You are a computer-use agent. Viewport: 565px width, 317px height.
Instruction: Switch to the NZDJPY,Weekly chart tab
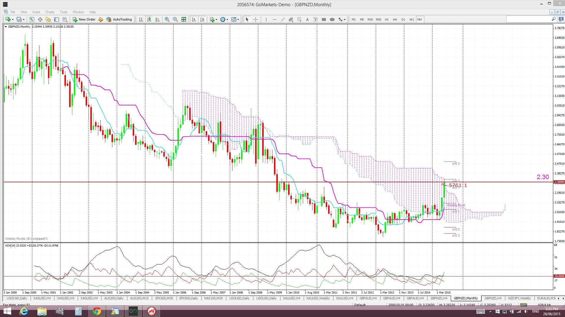pos(519,298)
